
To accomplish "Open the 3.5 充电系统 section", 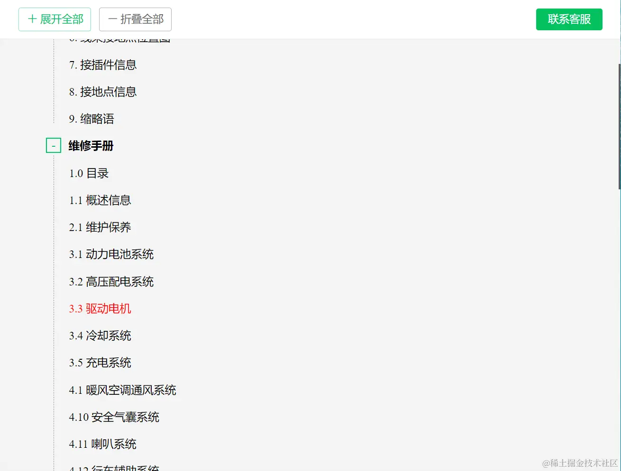I will coord(100,363).
